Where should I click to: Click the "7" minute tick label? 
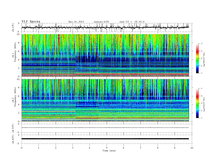141,148
